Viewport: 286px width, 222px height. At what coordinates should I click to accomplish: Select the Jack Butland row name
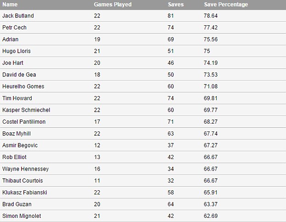pyautogui.click(x=18, y=16)
